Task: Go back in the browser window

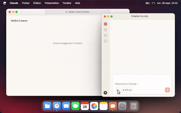Action: (21, 12)
